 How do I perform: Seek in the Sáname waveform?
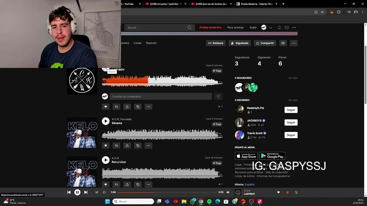[162, 134]
